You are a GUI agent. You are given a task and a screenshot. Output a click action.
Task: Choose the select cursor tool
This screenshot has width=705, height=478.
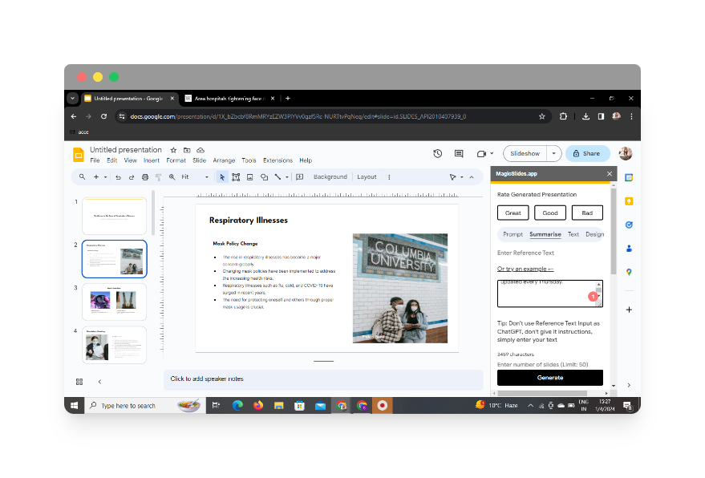coord(221,177)
